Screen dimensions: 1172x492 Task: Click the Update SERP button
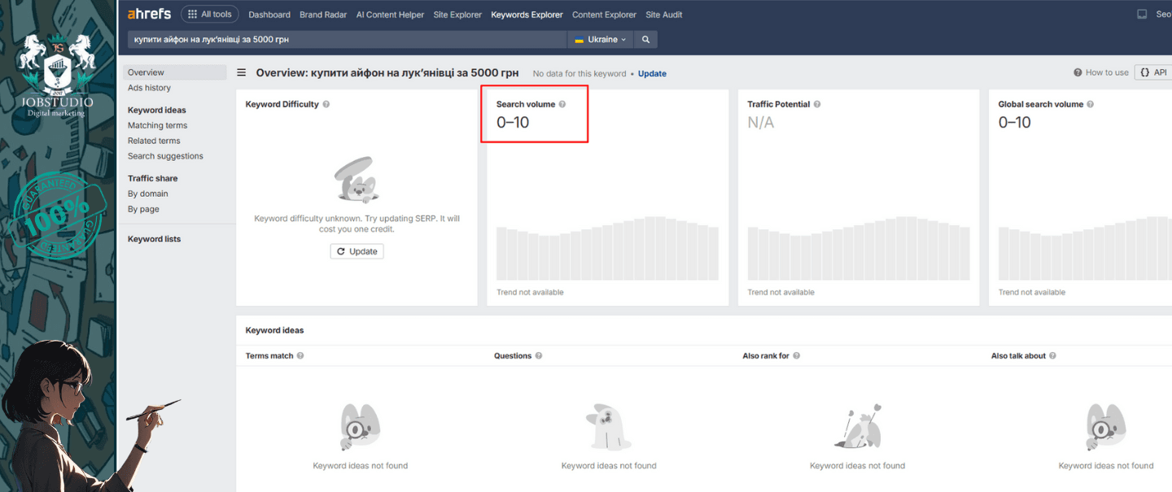point(356,251)
